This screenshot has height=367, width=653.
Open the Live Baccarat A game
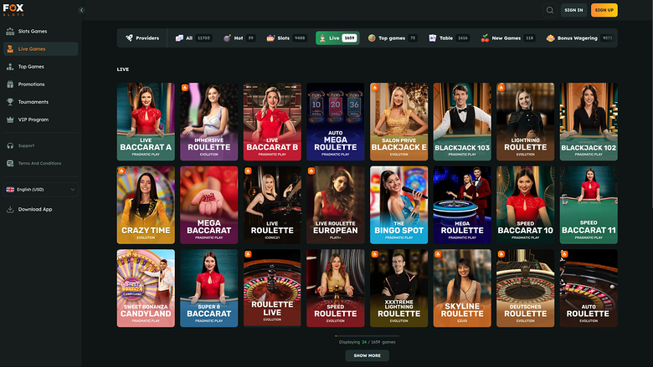[x=146, y=121]
